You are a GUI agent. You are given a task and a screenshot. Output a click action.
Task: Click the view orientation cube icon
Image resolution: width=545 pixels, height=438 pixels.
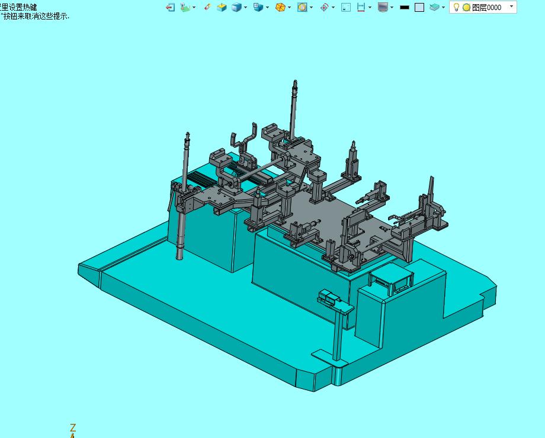258,7
